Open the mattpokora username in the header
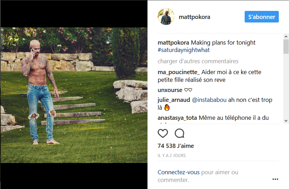The width and height of the screenshot is (289, 189). pos(194,17)
